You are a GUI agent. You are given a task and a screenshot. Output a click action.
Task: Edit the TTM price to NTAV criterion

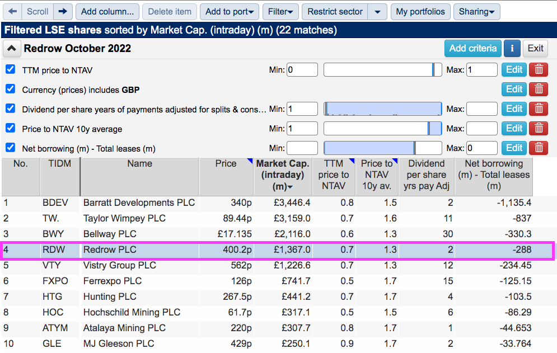[x=514, y=69]
